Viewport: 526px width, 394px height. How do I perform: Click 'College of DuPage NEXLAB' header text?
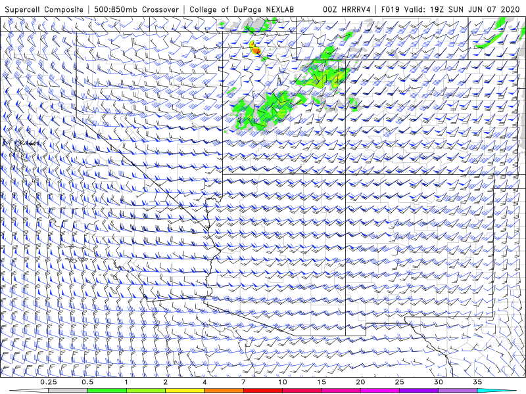241,9
